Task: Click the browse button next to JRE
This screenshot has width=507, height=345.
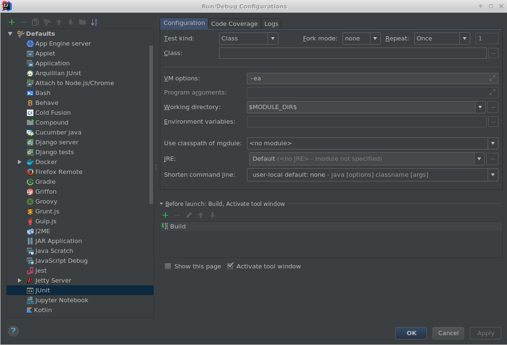Action: 492,159
